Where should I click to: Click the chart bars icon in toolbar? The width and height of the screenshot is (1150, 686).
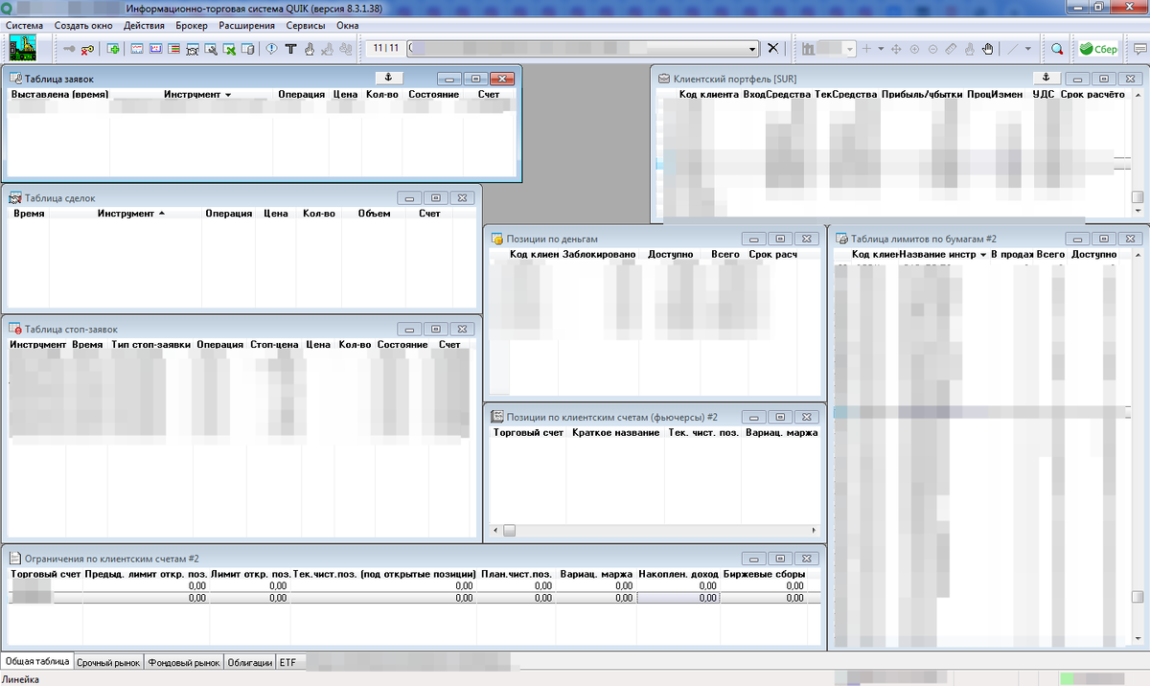pos(809,49)
